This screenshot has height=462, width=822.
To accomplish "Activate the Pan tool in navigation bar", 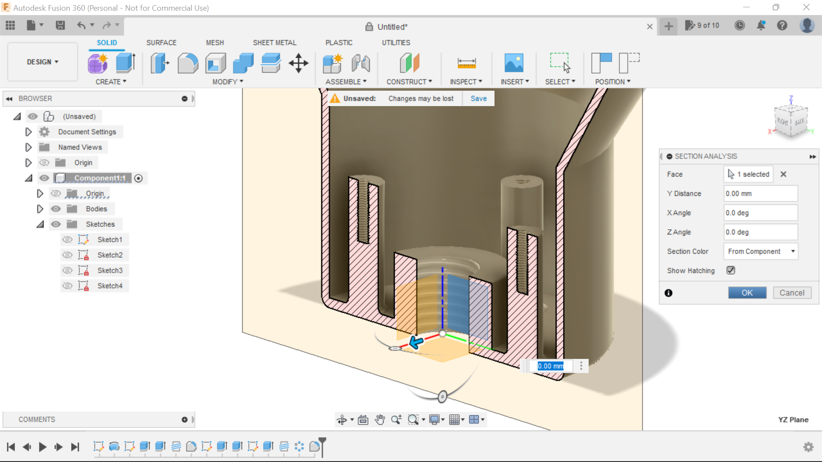I will click(x=380, y=420).
